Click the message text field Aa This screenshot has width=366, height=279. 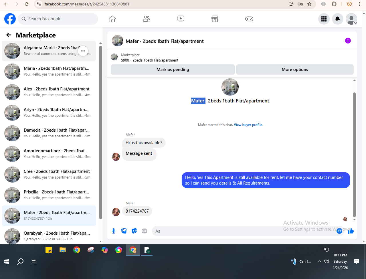tap(243, 231)
